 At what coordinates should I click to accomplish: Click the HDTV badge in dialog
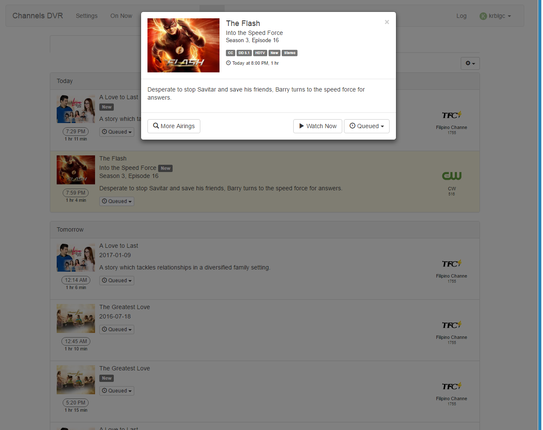(x=260, y=53)
